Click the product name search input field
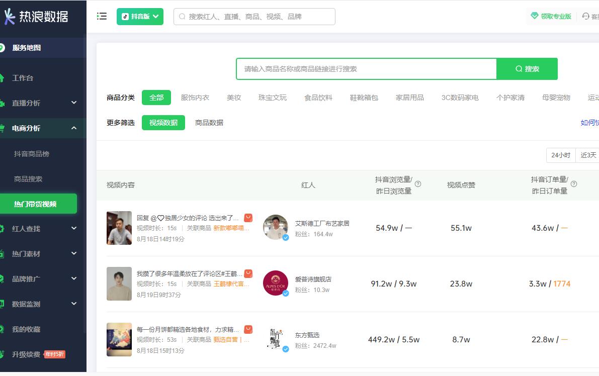This screenshot has width=599, height=376. tap(366, 69)
